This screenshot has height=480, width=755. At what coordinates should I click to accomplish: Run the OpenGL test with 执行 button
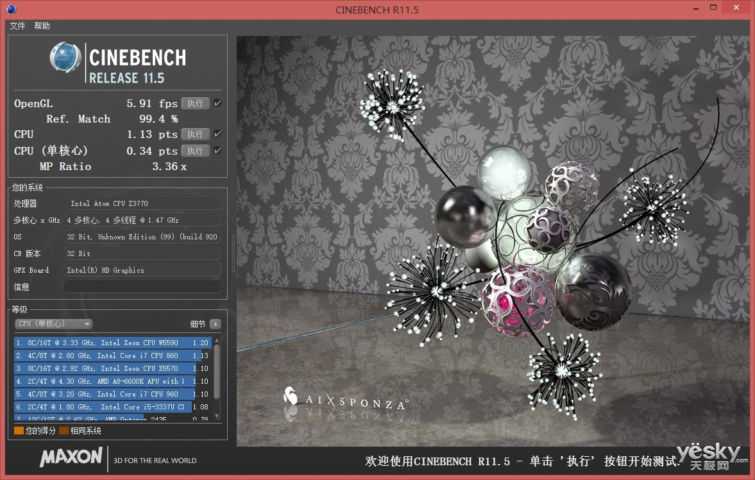[195, 103]
